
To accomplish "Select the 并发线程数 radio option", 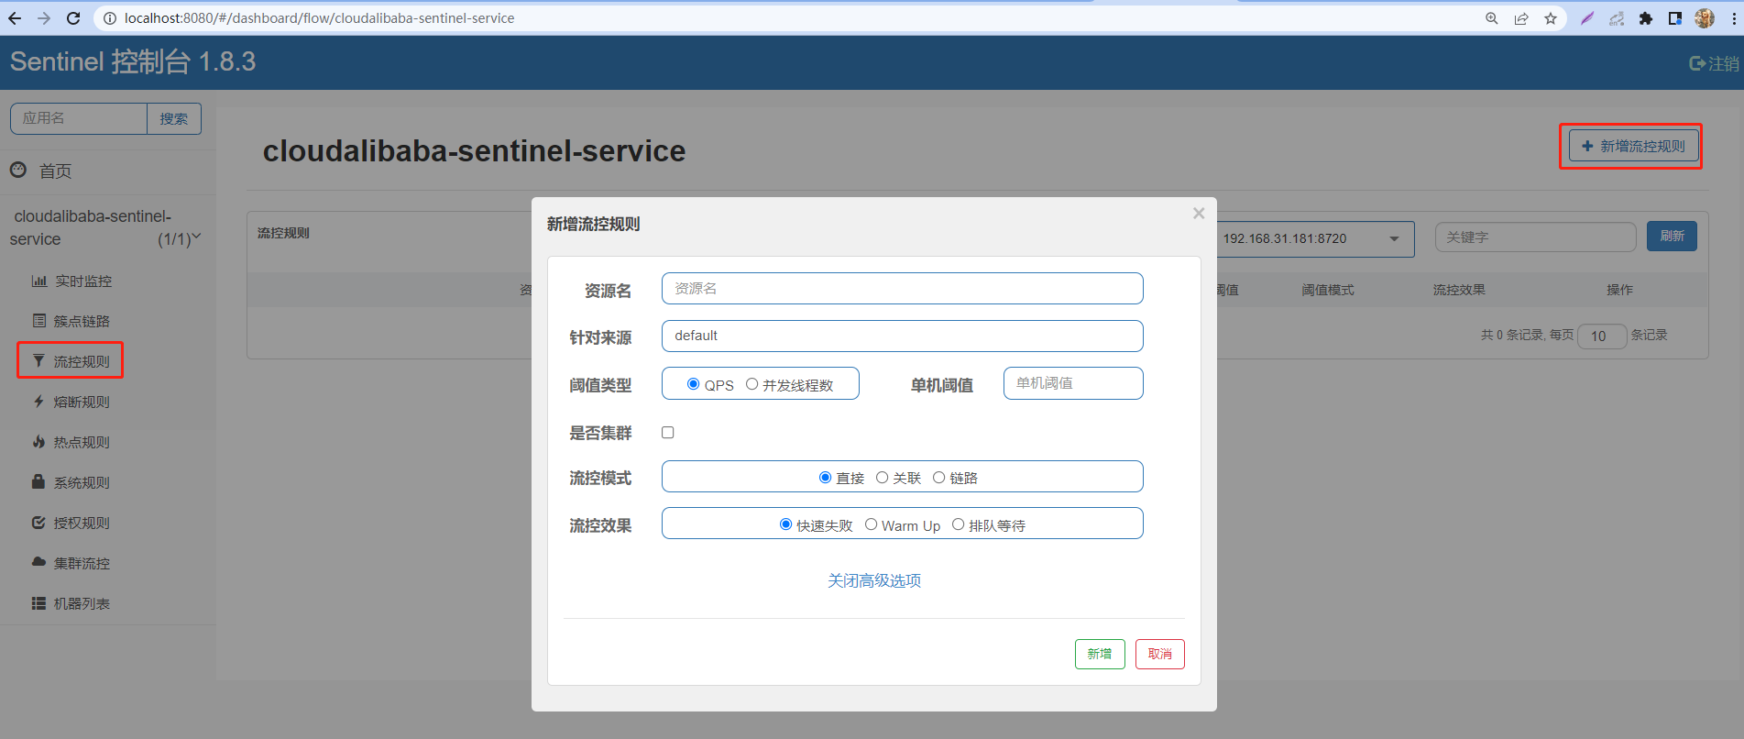I will point(751,384).
